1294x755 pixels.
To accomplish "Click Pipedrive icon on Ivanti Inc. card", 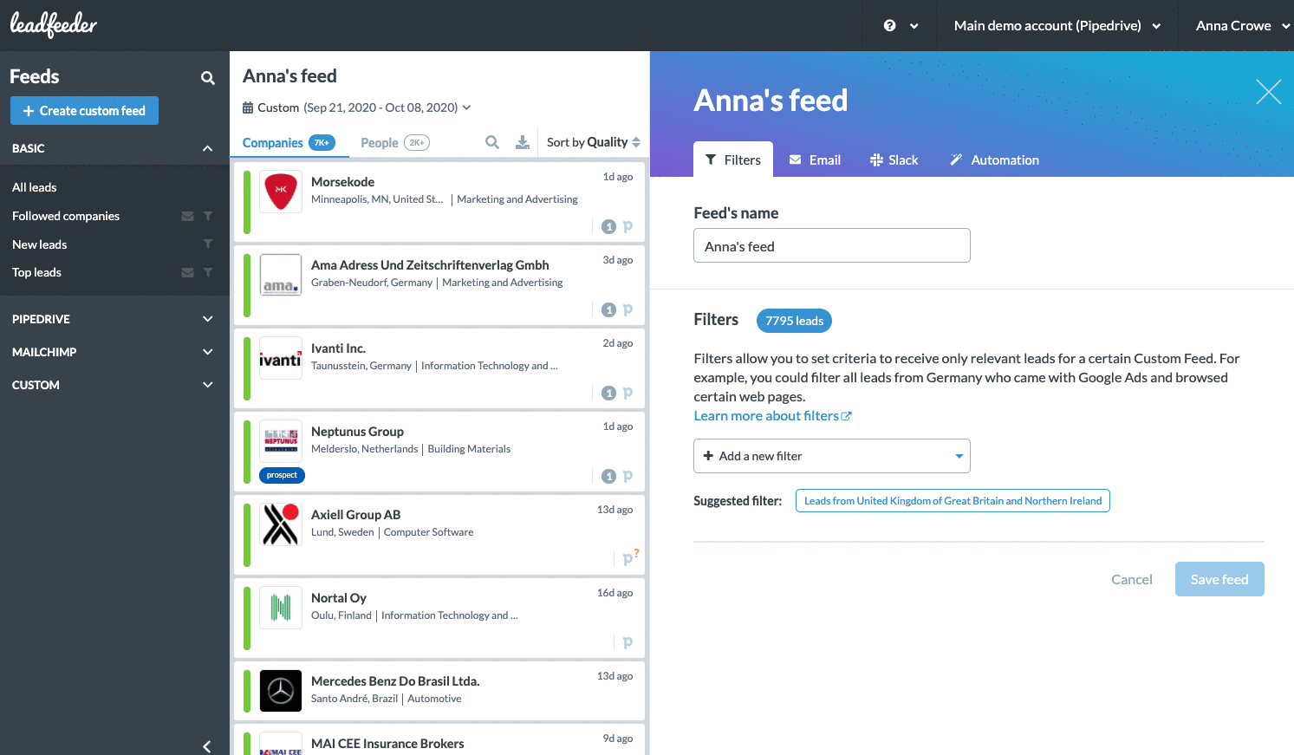I will [x=627, y=393].
